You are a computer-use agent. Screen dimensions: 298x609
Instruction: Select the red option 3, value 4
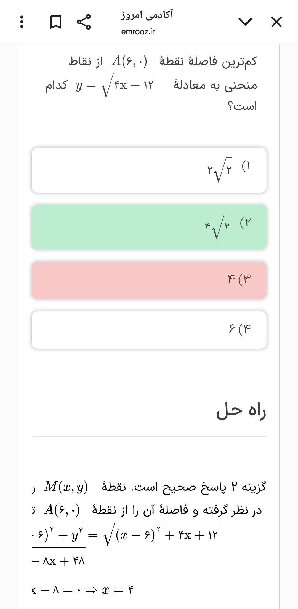click(x=149, y=280)
